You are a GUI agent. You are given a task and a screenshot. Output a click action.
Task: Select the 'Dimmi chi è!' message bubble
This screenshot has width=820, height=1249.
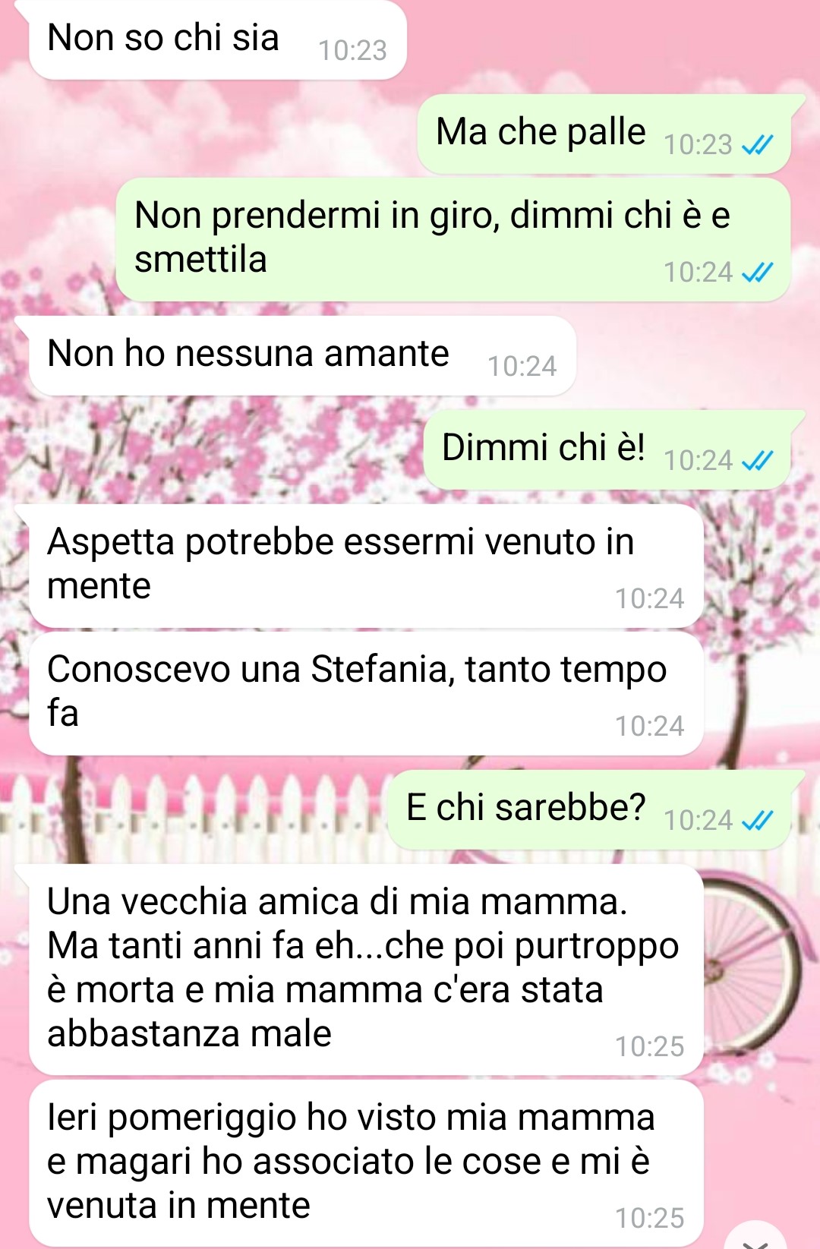(x=607, y=449)
